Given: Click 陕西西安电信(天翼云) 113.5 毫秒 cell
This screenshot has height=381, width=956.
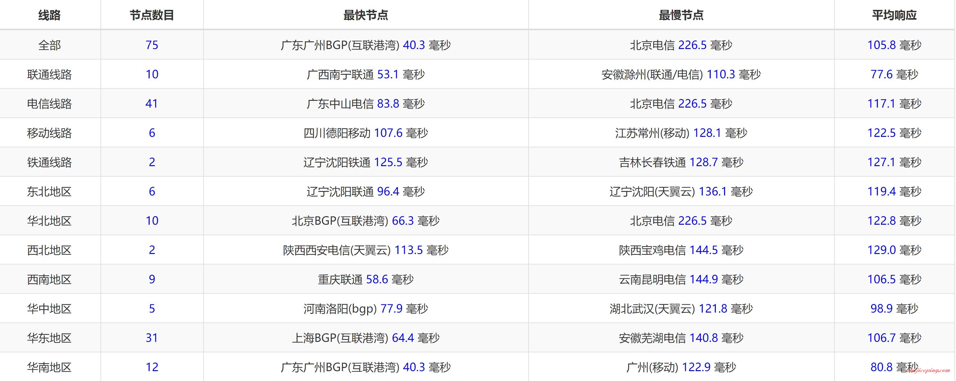Looking at the screenshot, I should coord(366,250).
